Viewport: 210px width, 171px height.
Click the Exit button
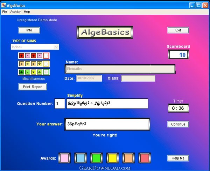coord(178,30)
